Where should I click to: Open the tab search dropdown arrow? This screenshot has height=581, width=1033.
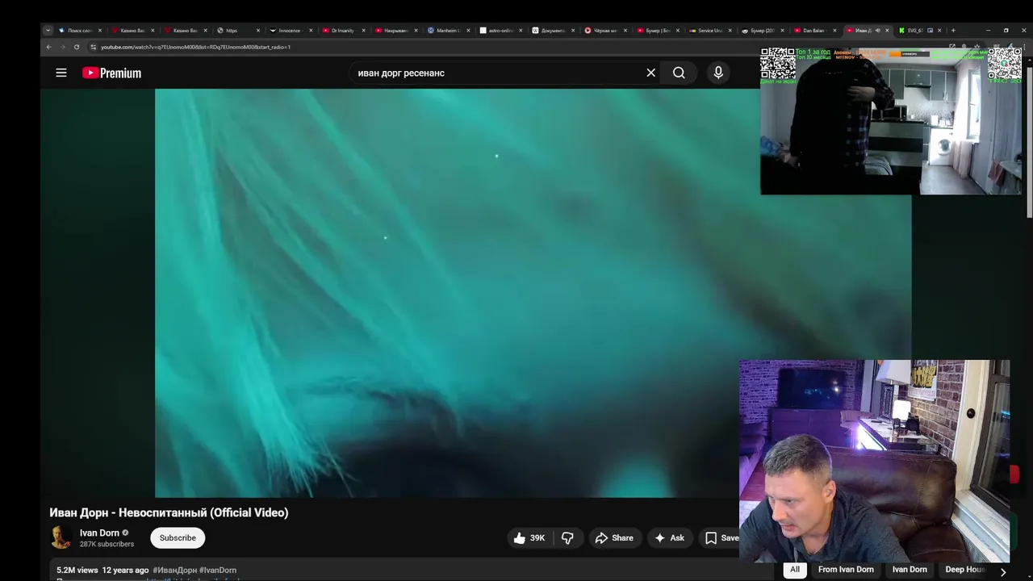(x=48, y=31)
